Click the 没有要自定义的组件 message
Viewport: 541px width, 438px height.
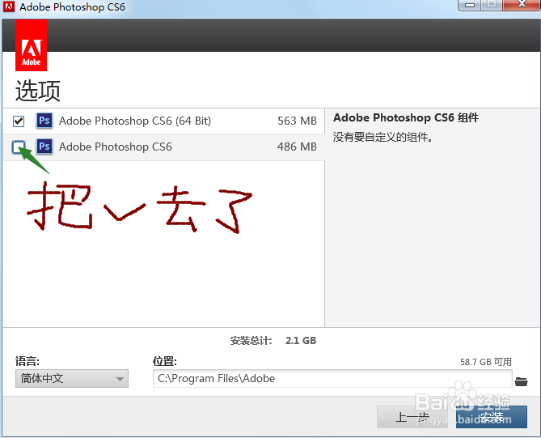click(x=383, y=137)
